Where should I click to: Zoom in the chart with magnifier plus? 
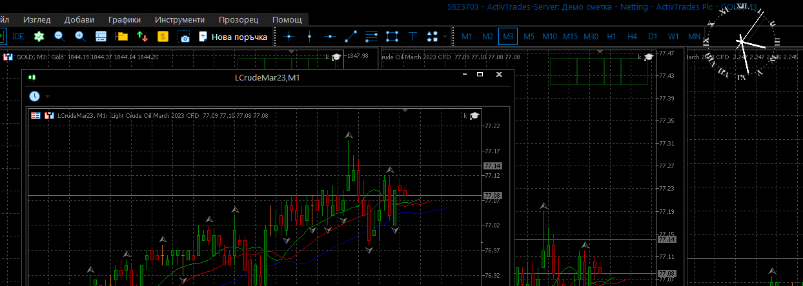[80, 37]
